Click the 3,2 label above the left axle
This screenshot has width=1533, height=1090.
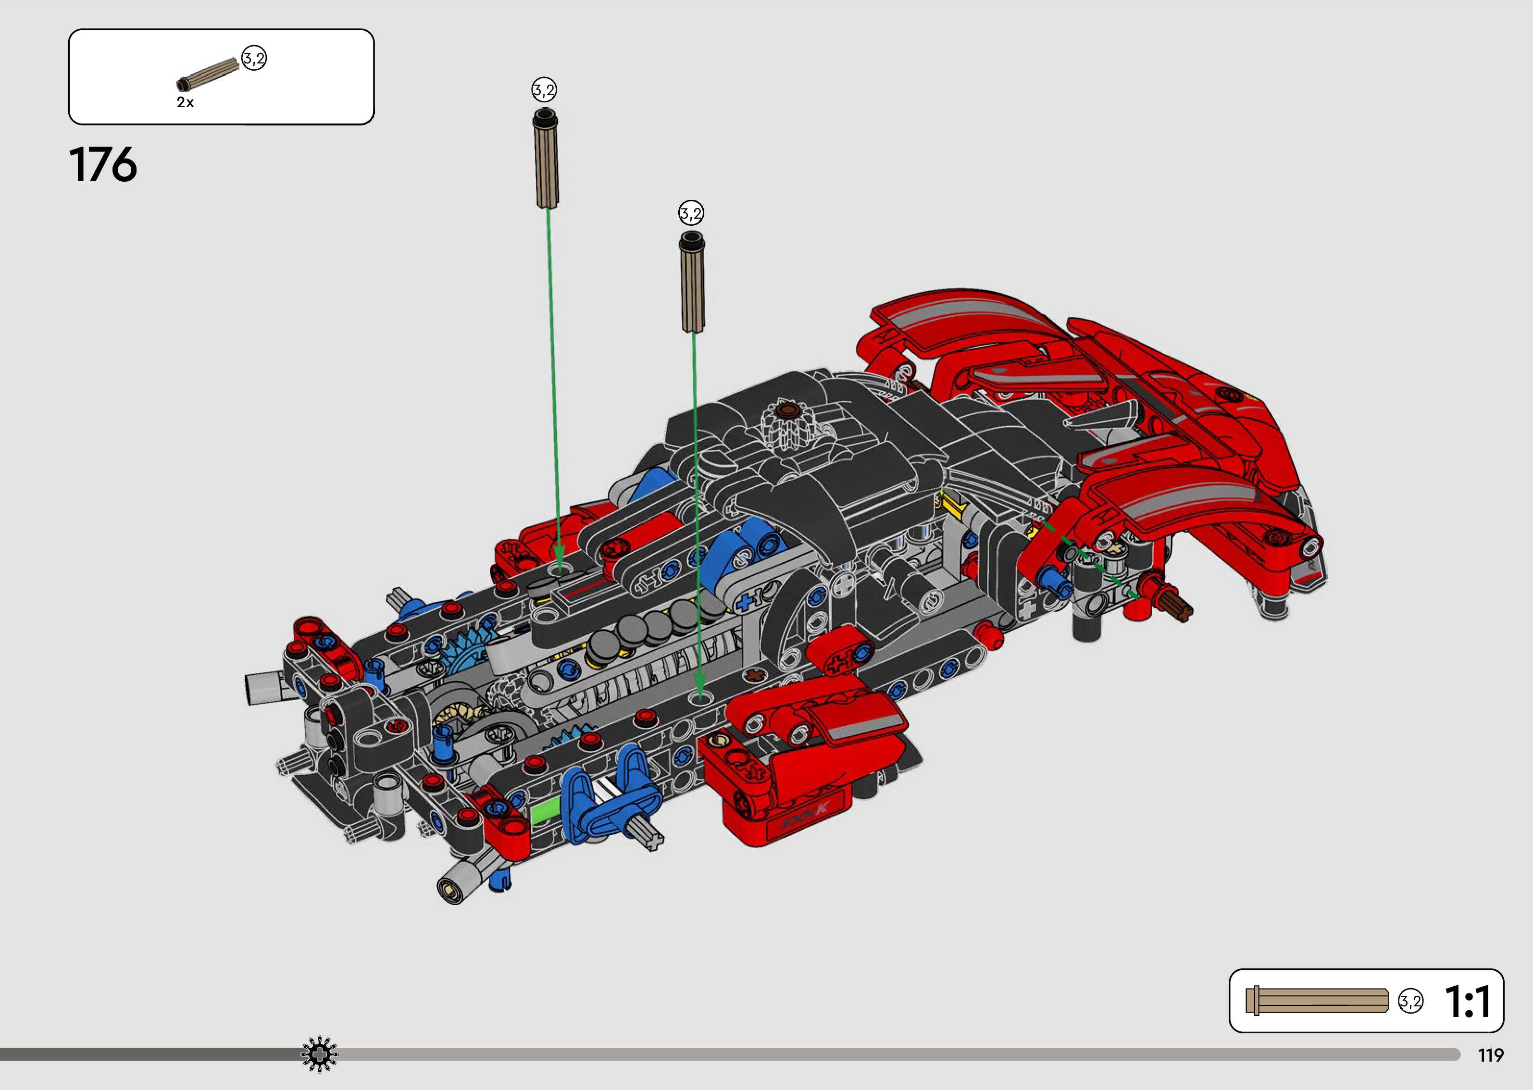pos(544,89)
